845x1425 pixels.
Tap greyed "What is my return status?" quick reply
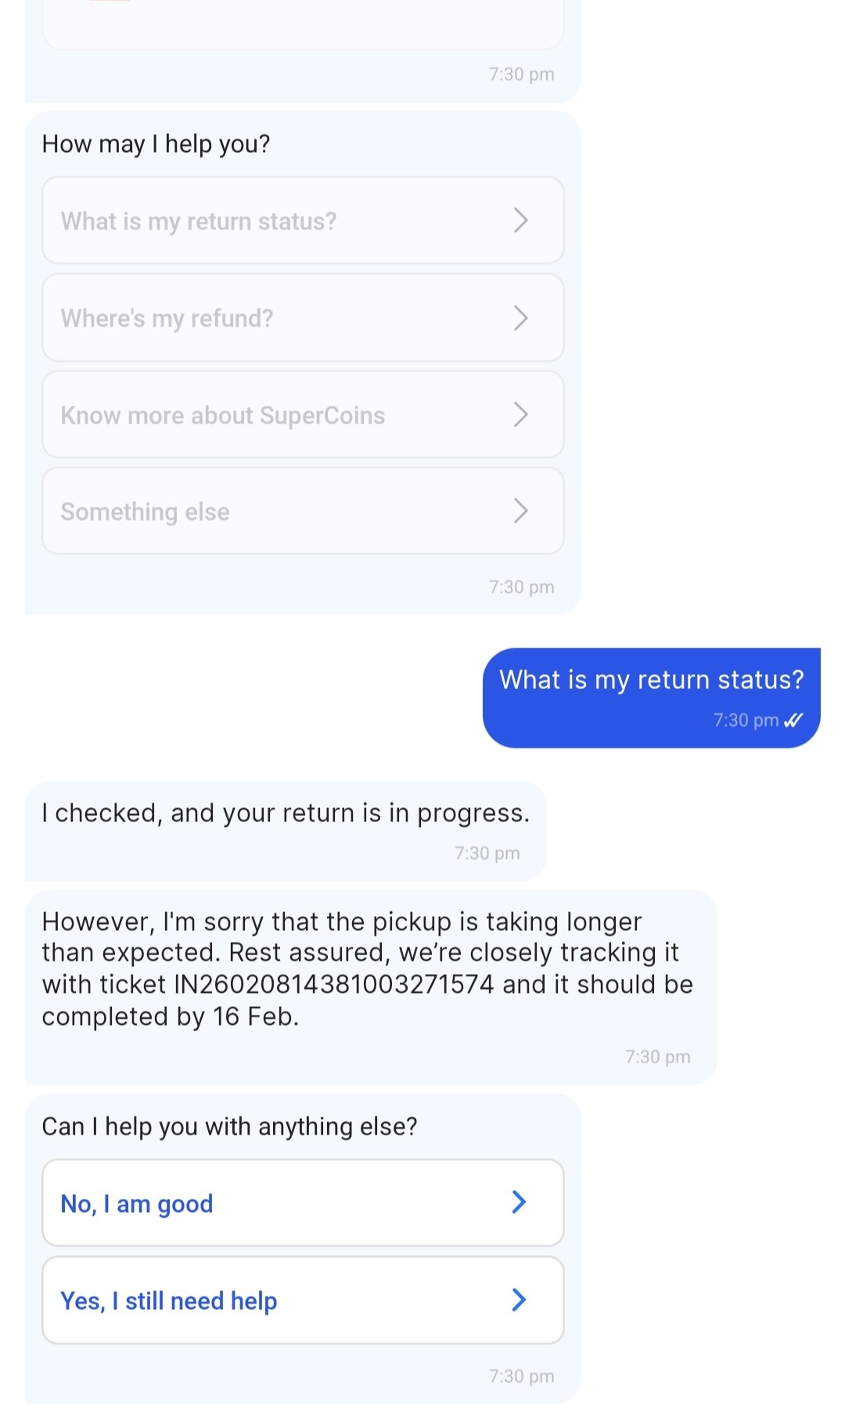(x=199, y=222)
